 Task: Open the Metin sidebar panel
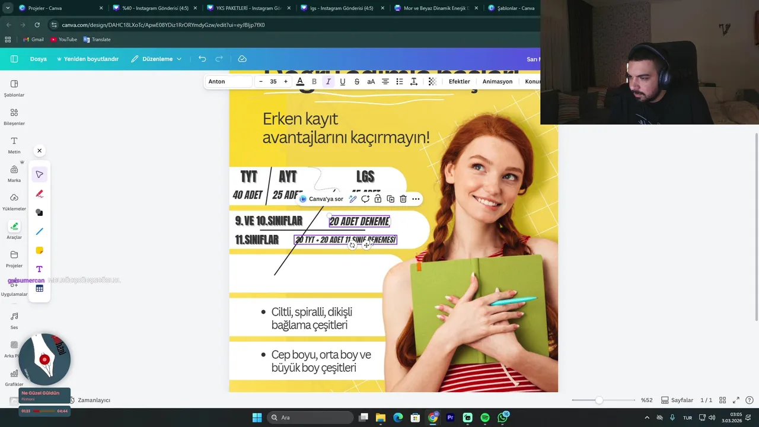(14, 145)
